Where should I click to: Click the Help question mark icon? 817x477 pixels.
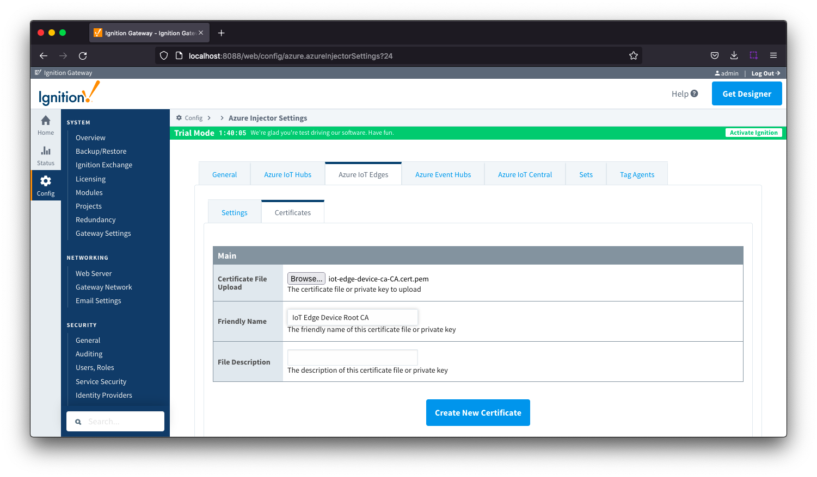click(694, 93)
